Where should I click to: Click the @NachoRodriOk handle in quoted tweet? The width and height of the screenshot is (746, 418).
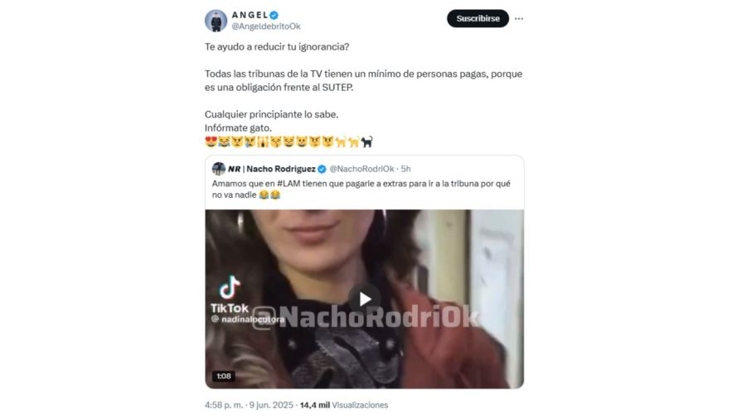pos(361,169)
